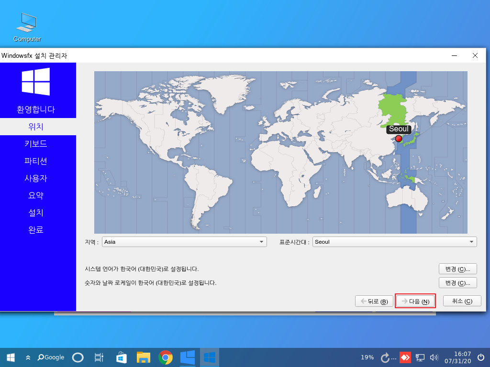Image resolution: width=490 pixels, height=367 pixels.
Task: Click the 숫자와 날짜 로케일 text
Action: (x=150, y=283)
